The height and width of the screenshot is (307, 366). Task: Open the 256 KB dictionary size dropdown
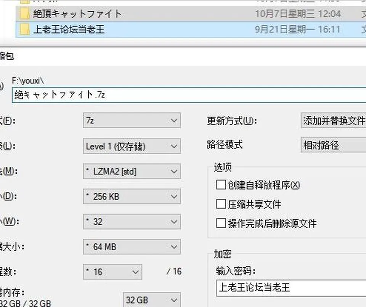tap(132, 197)
